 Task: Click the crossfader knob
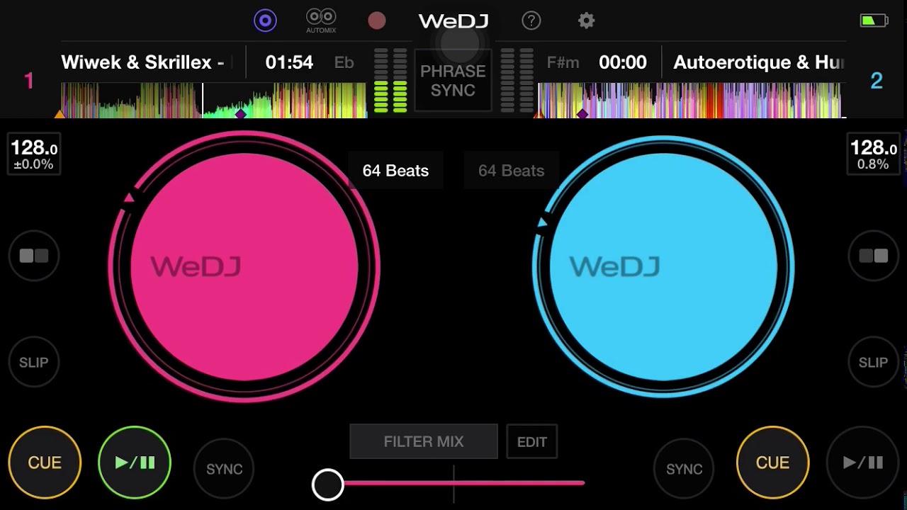328,484
